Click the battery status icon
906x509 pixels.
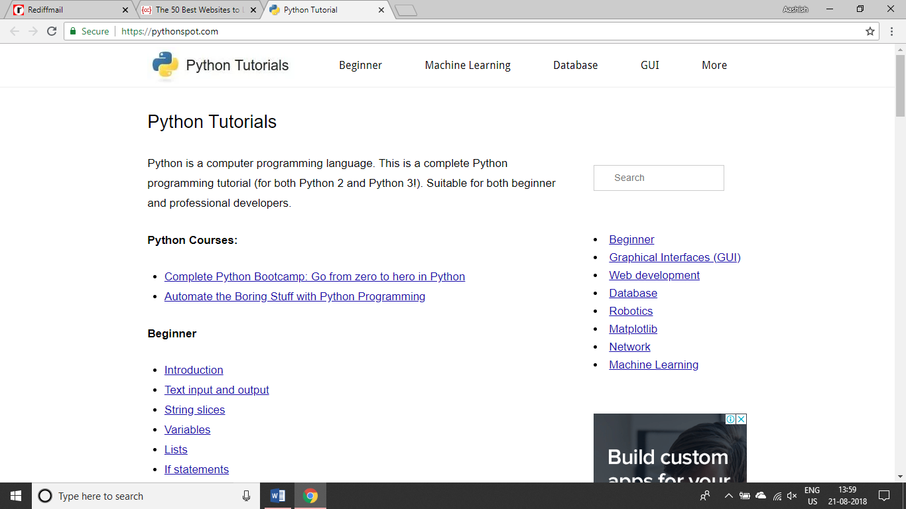(744, 496)
